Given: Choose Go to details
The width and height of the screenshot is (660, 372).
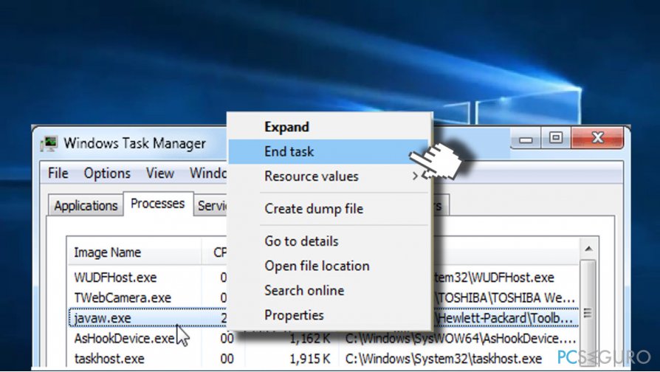Looking at the screenshot, I should 301,241.
